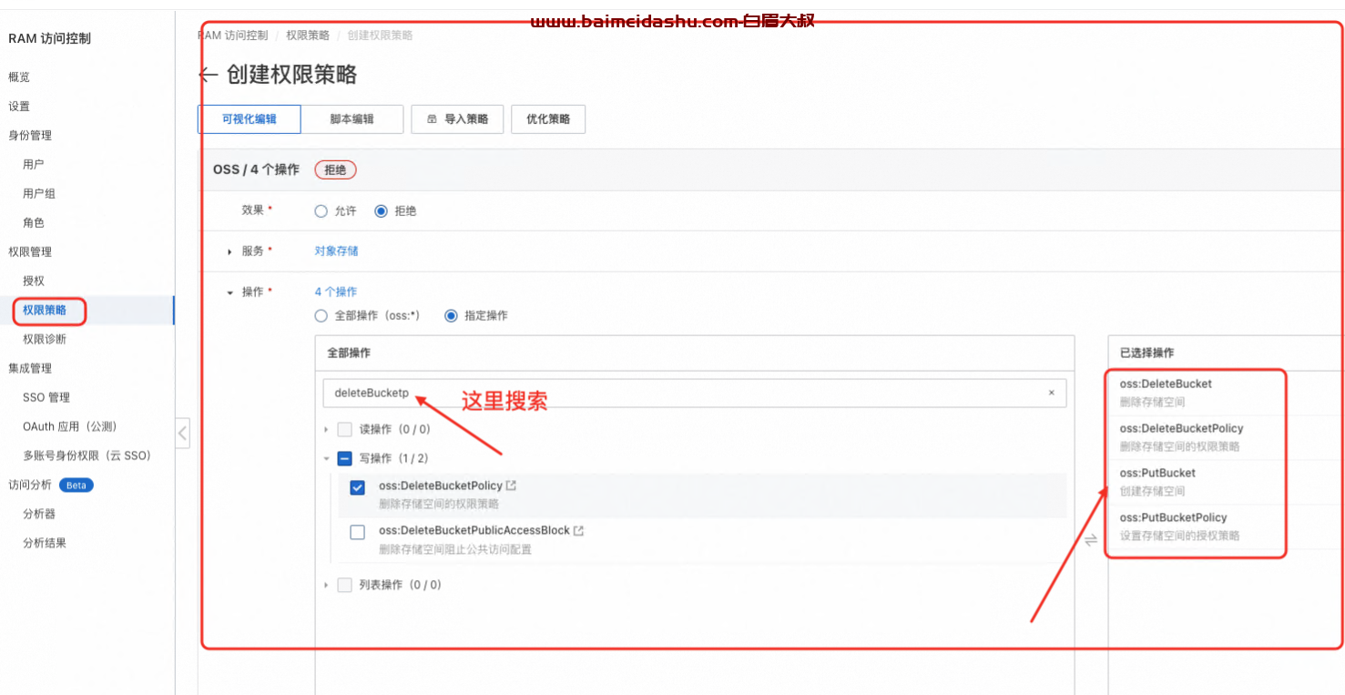Open 设置 in the sidebar

click(19, 106)
